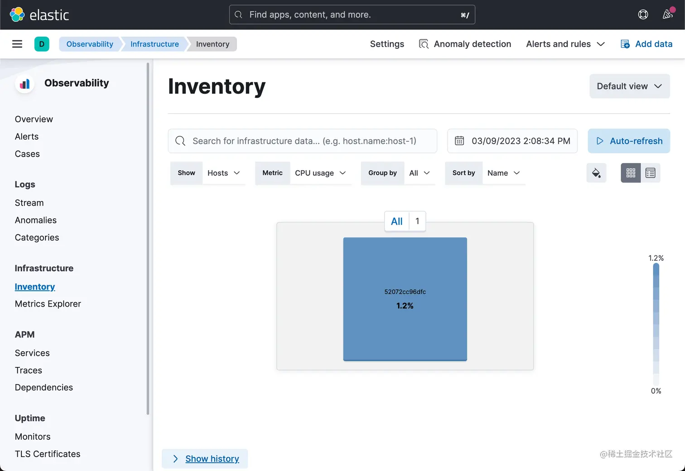
Task: Open APM Services page
Action: point(32,353)
